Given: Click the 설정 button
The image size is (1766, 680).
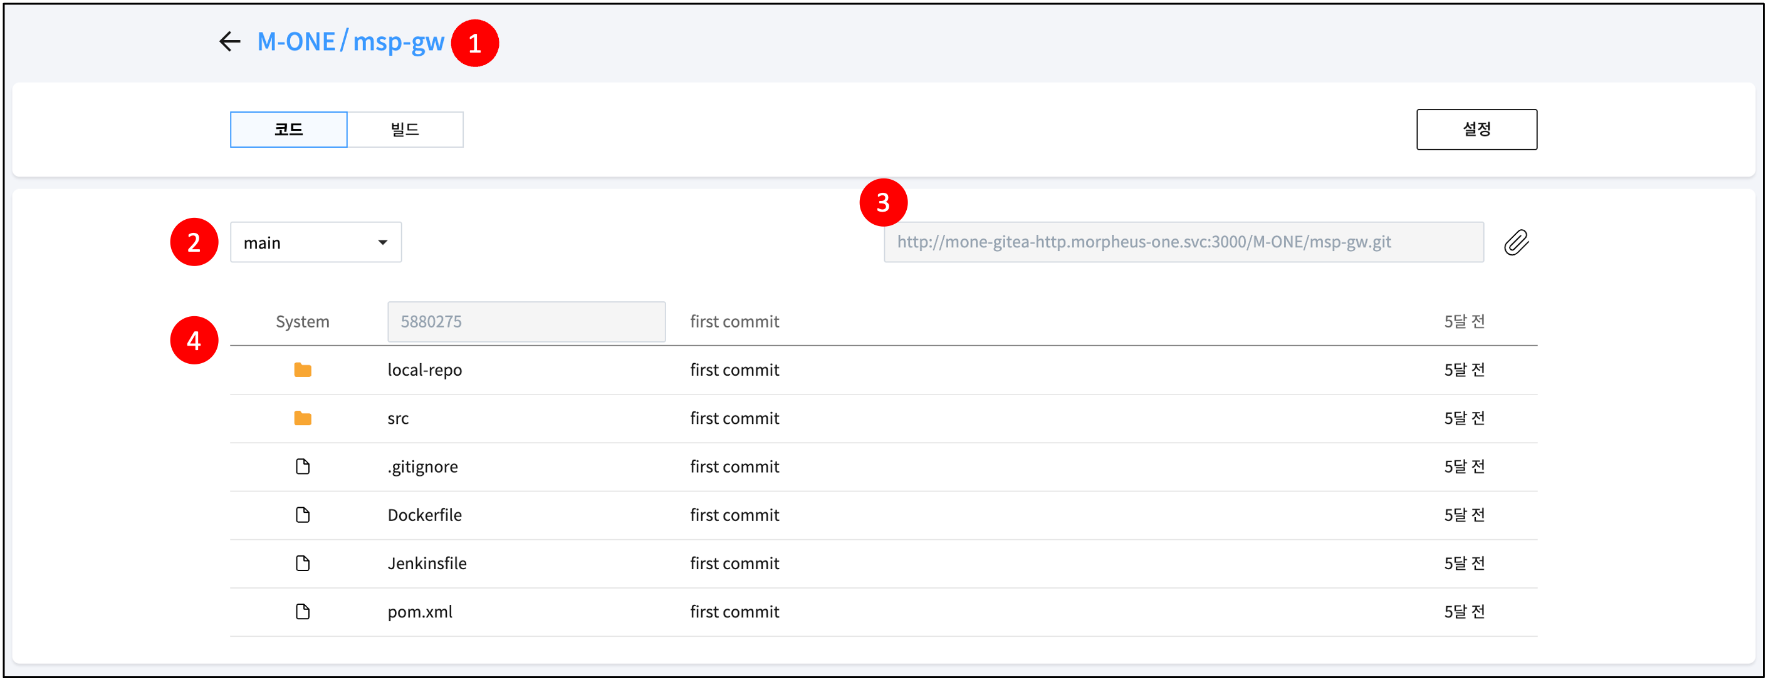Looking at the screenshot, I should point(1476,130).
